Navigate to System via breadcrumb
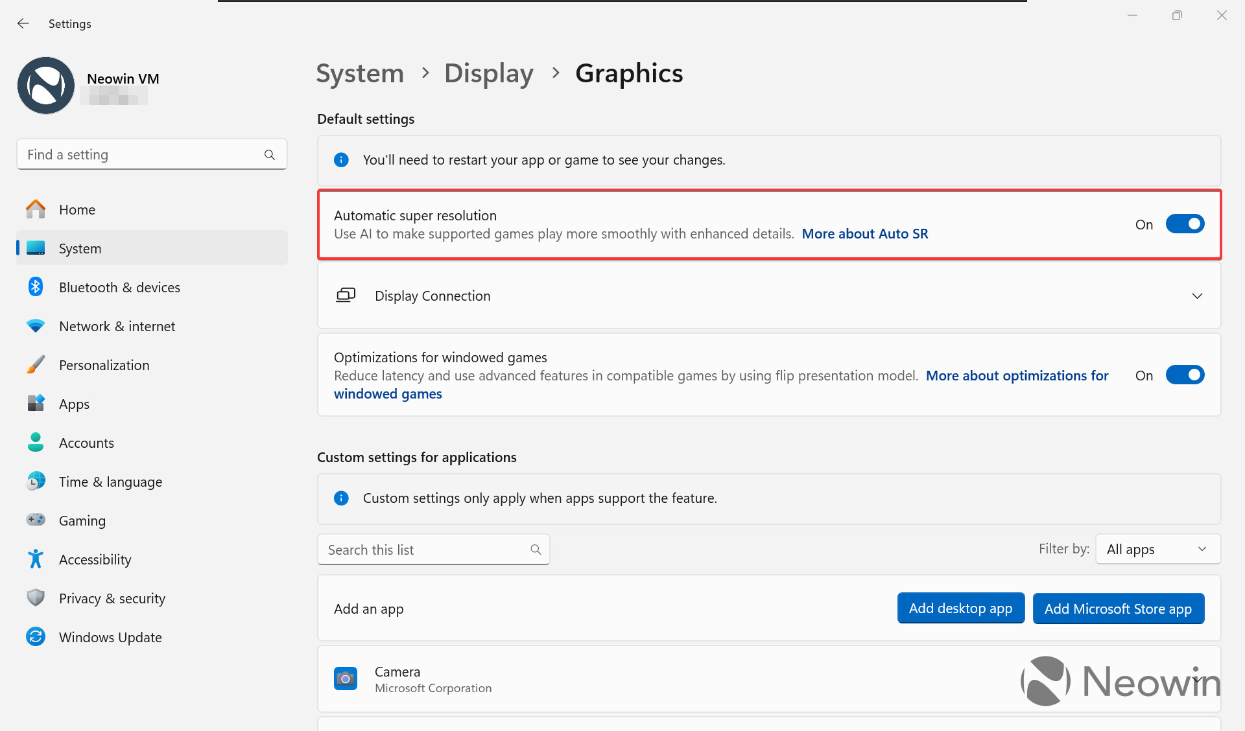Viewport: 1245px width, 731px height. pos(360,73)
